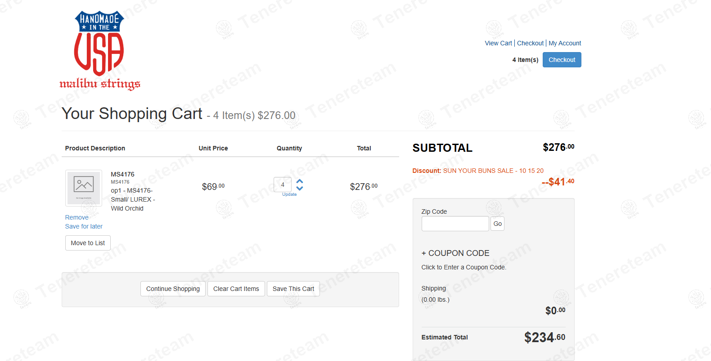Click the Zip Code input field
711x361 pixels.
pos(455,224)
